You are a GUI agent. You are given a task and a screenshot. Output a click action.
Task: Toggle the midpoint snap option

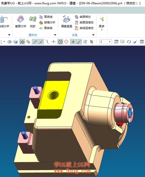[x=41, y=42]
